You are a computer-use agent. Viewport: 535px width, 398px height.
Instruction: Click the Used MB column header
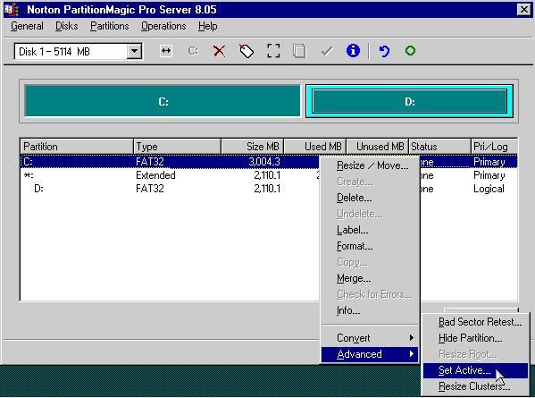[x=315, y=147]
